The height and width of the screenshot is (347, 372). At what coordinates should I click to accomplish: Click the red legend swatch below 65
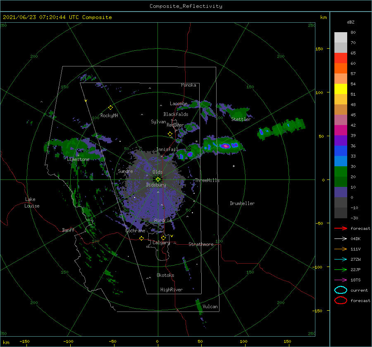click(341, 58)
